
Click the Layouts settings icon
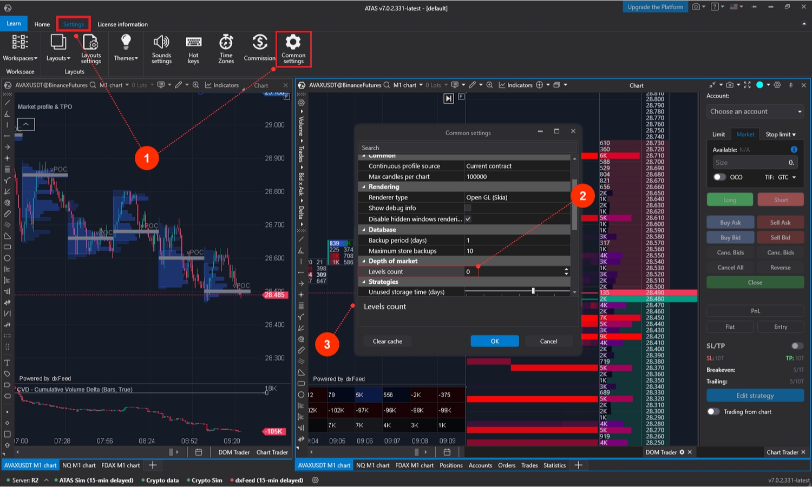tap(90, 43)
